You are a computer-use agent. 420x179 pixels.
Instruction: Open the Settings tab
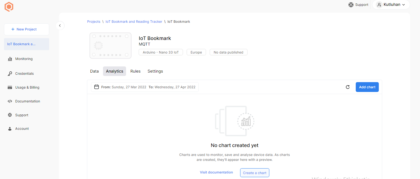point(155,71)
